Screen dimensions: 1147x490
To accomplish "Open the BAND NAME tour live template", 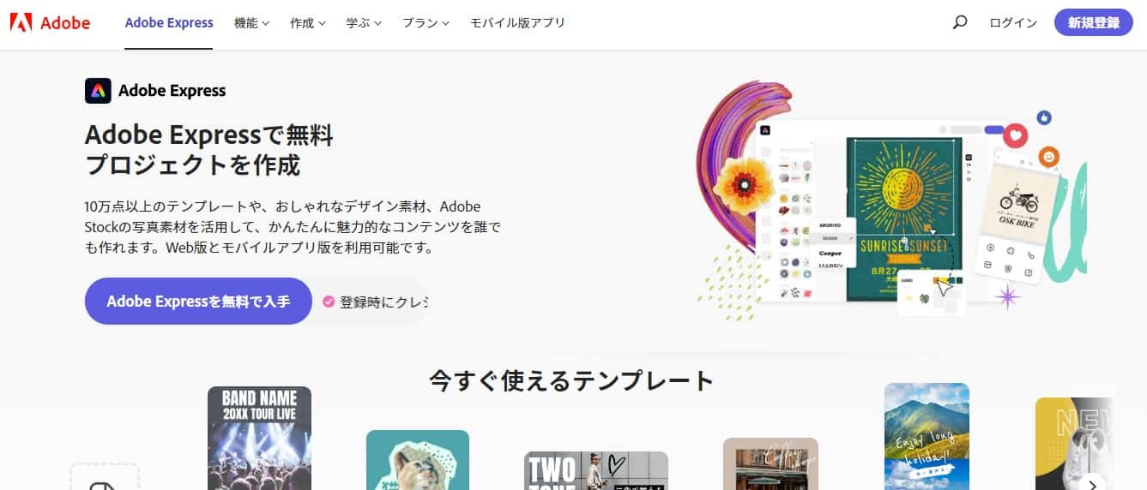I will coord(259,438).
